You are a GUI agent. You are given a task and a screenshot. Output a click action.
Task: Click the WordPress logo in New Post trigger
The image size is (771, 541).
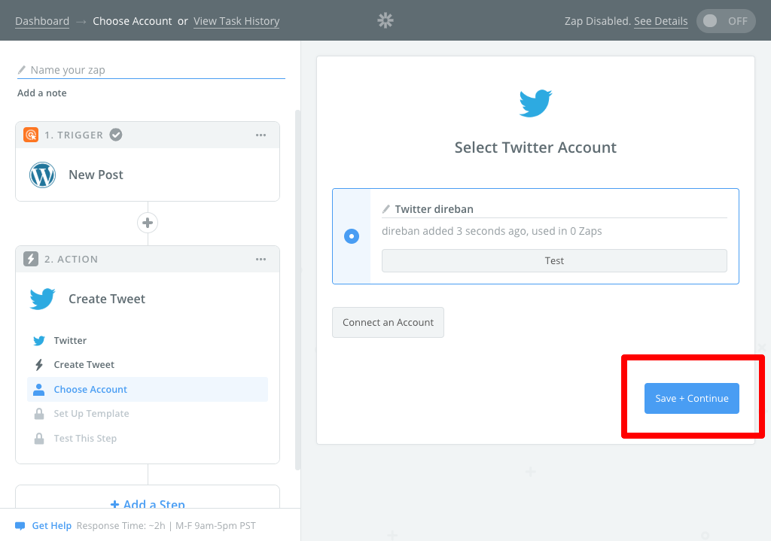43,175
